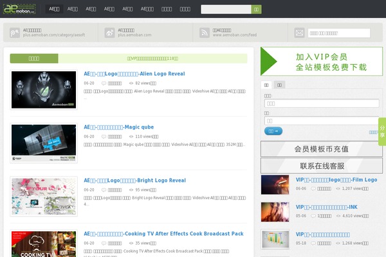Open the Bright Logo Reveal post title
Screen dimensions: 386x257
click(x=135, y=181)
